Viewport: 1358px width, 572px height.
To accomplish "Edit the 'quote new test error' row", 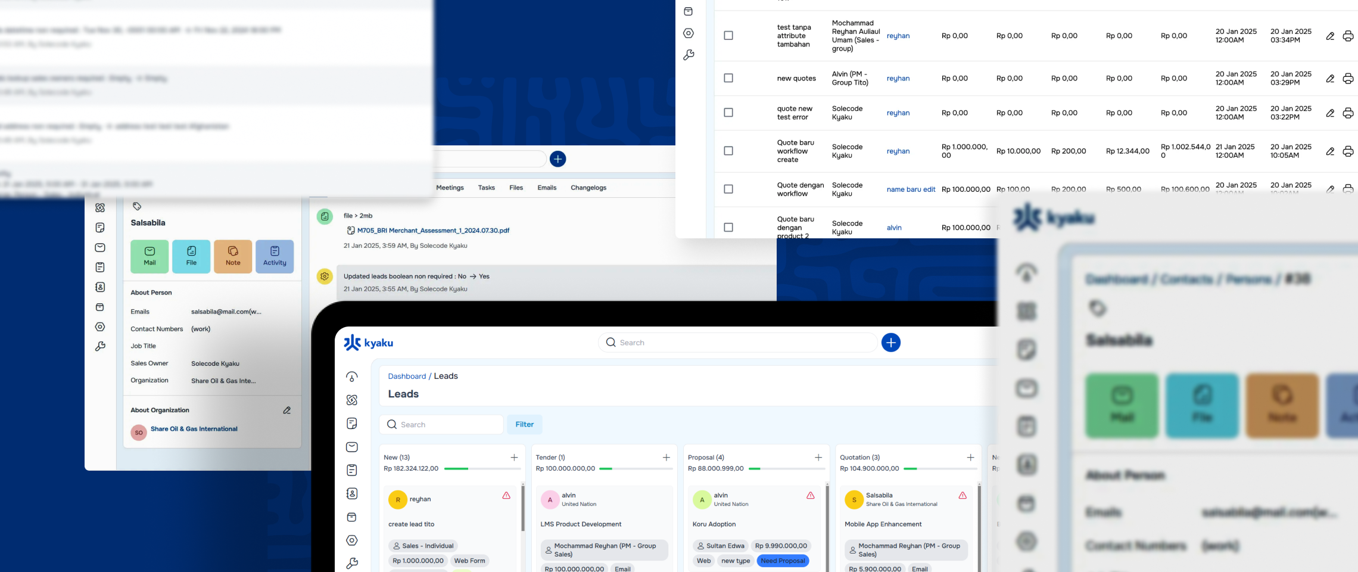I will click(x=1329, y=113).
